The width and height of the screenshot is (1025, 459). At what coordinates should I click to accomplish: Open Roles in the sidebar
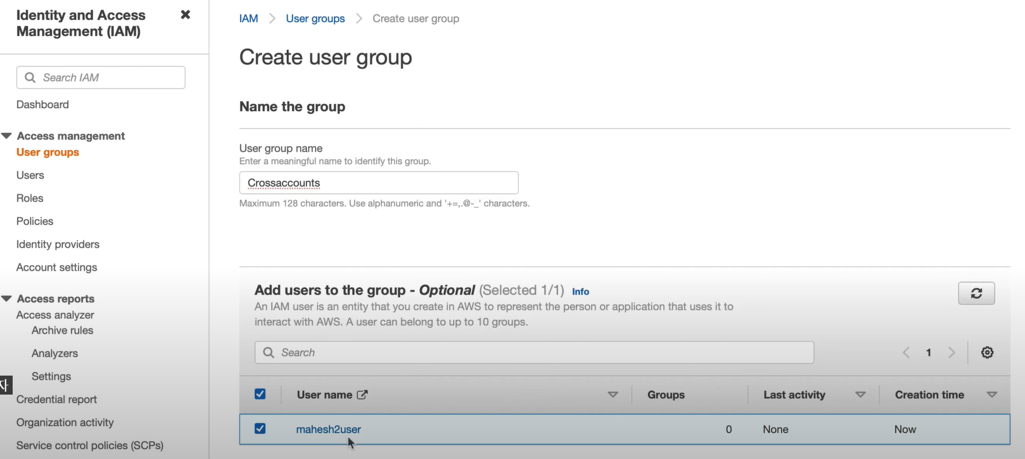coord(30,198)
